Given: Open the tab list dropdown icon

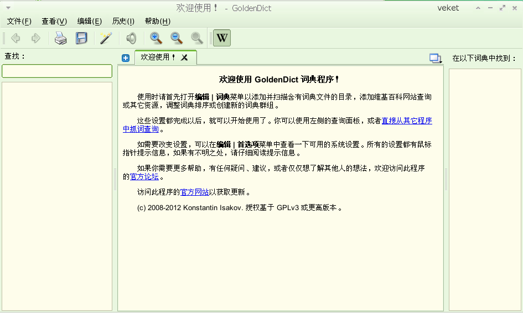Looking at the screenshot, I should click(x=436, y=58).
